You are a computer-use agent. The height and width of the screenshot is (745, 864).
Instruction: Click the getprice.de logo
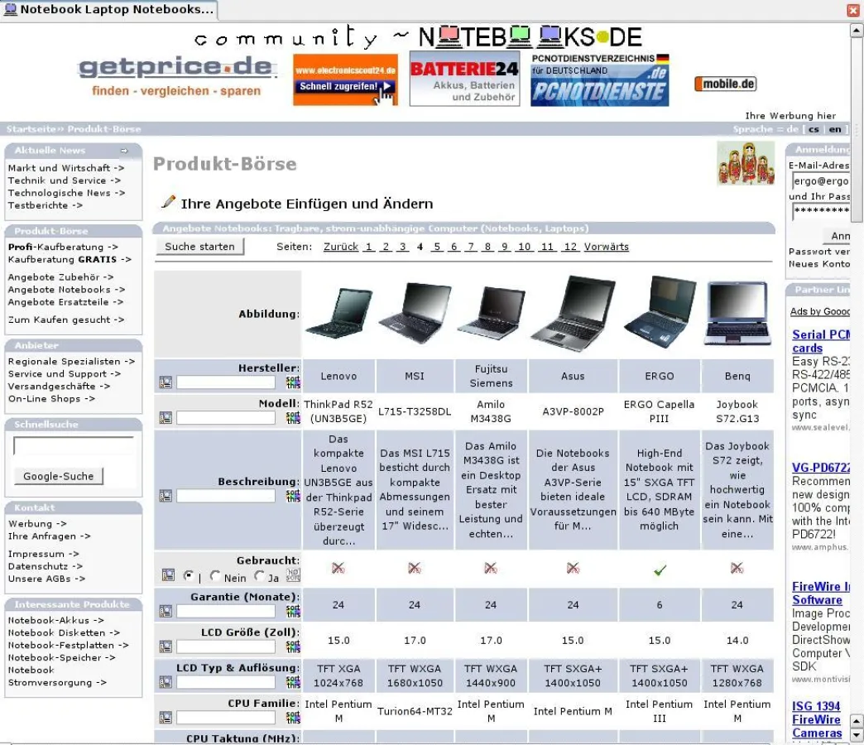tap(175, 70)
